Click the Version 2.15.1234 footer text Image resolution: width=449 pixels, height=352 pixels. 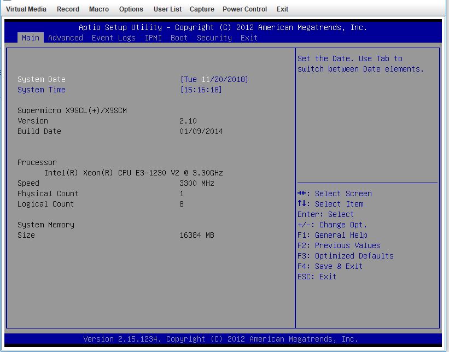click(221, 339)
